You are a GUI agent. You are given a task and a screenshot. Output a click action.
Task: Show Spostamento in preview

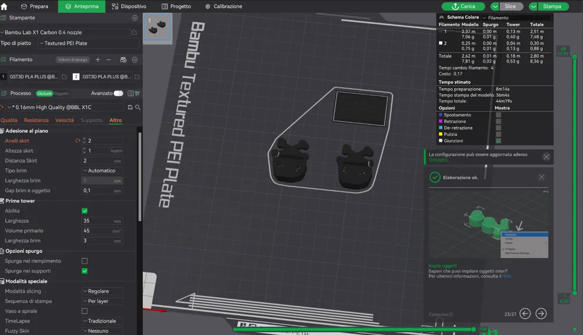pos(498,115)
